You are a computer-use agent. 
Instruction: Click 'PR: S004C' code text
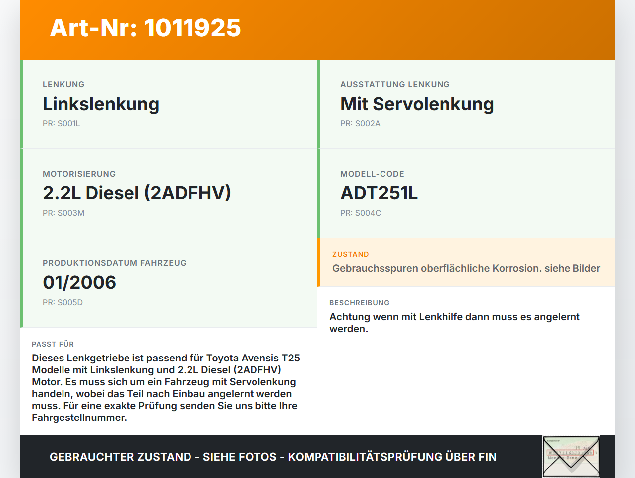[x=361, y=213]
